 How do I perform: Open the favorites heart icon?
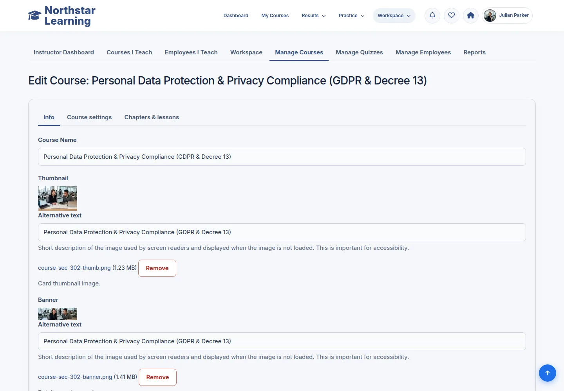pos(452,16)
